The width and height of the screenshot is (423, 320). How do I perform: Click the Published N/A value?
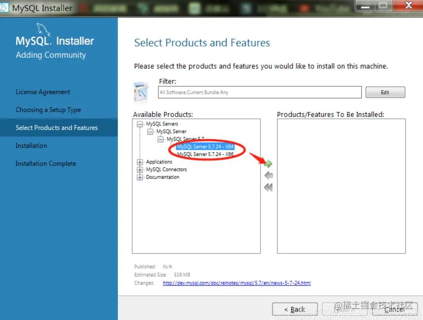(167, 267)
